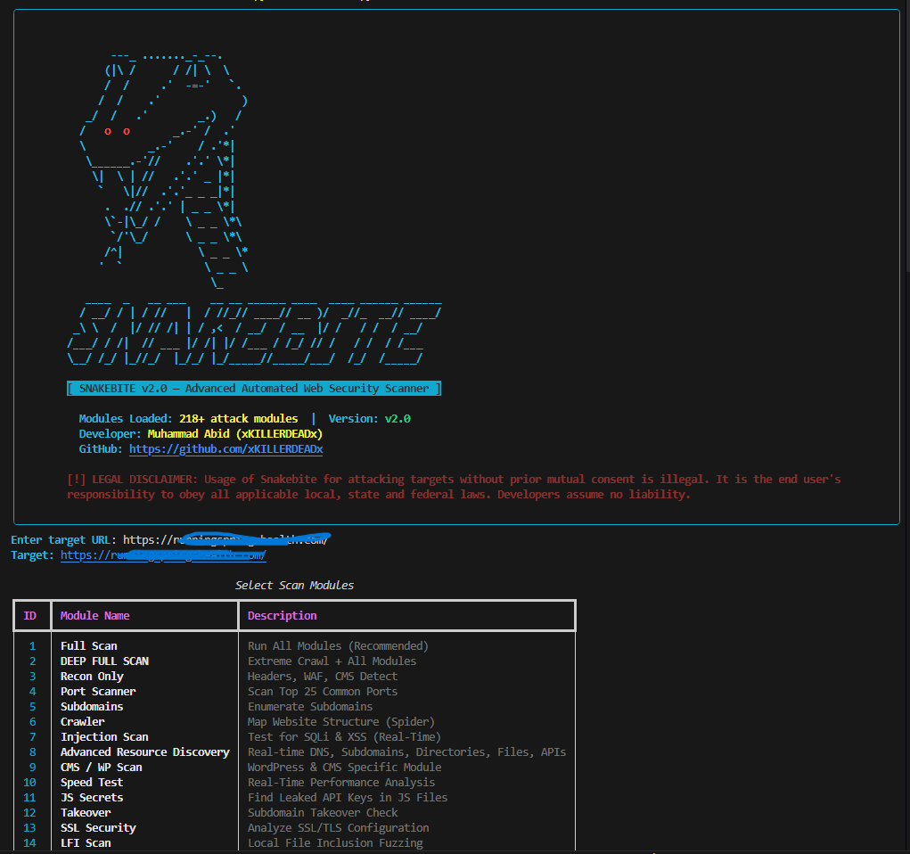Select the Takeover check module

pos(86,812)
